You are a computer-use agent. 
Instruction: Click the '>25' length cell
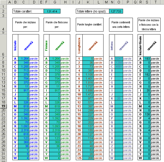click(79, 158)
